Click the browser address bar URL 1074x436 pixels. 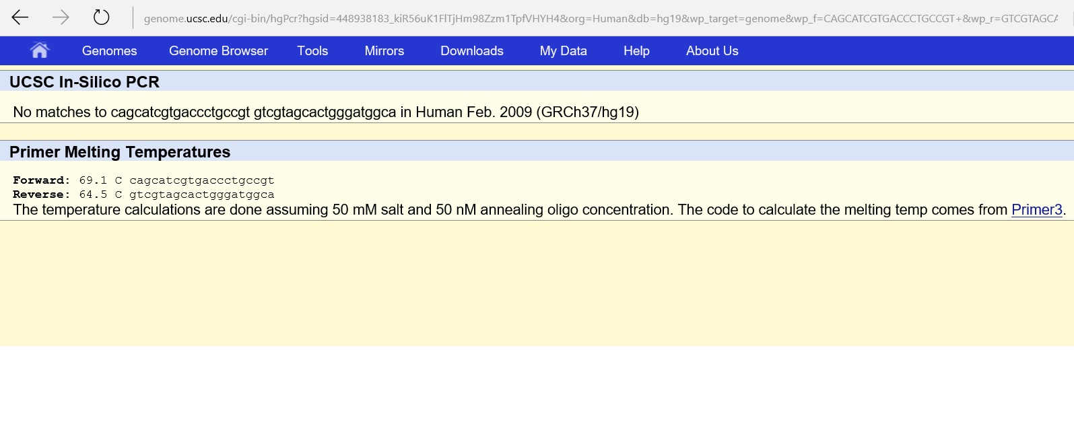(x=599, y=19)
